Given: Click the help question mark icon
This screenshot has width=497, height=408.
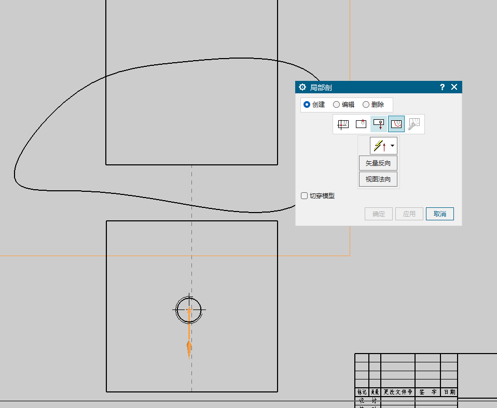Looking at the screenshot, I should [x=442, y=87].
